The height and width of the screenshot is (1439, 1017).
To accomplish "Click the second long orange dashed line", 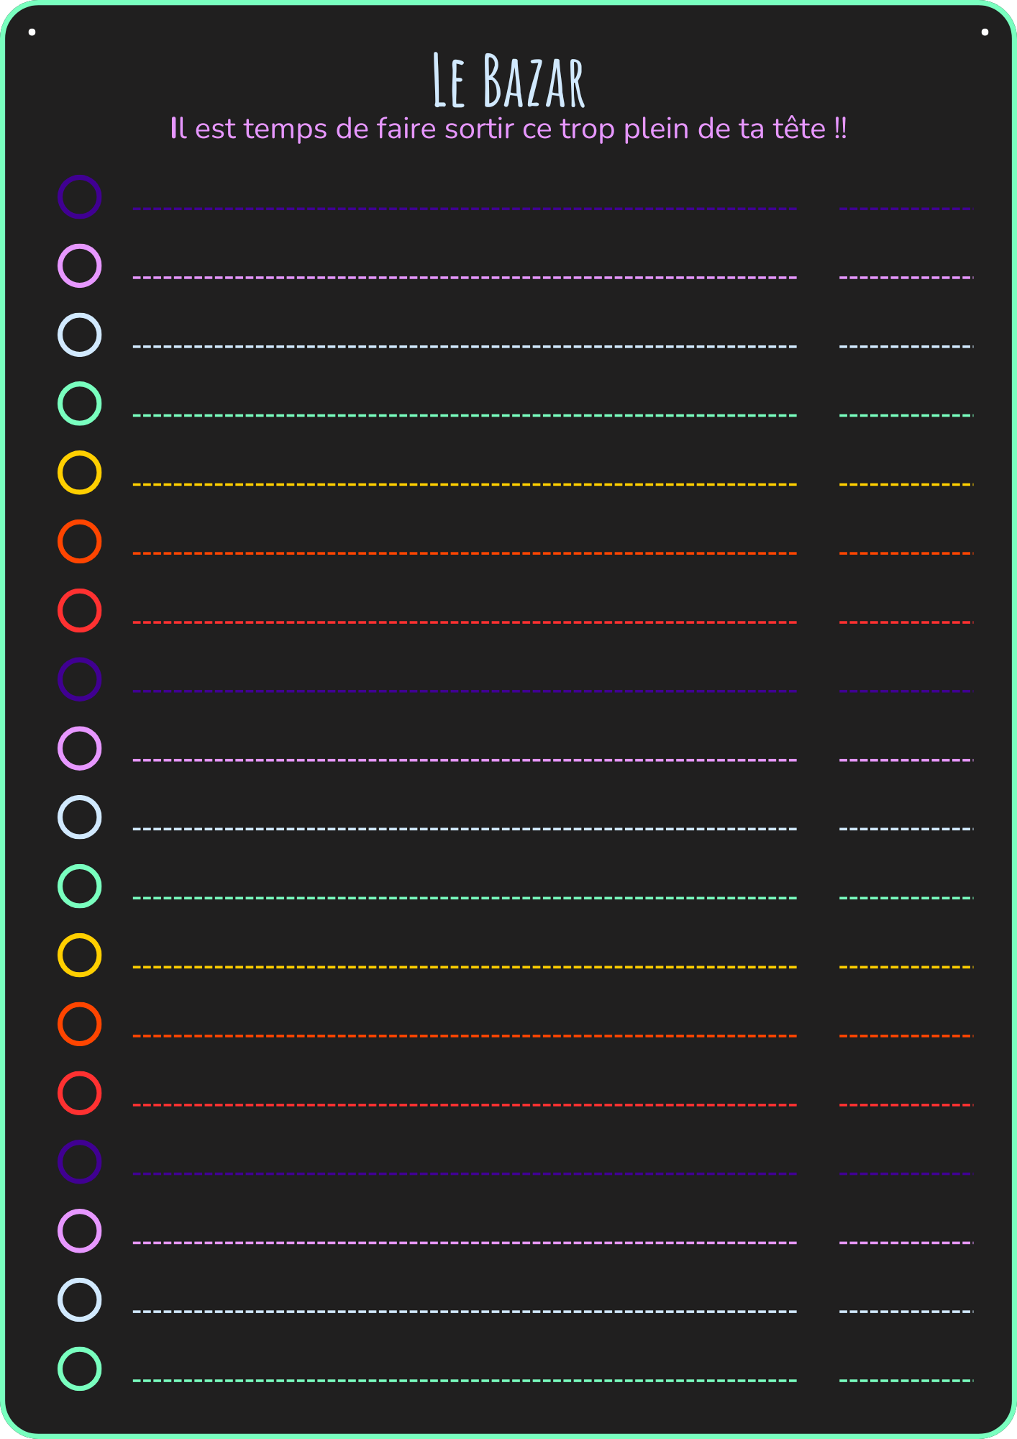I will tap(465, 1036).
